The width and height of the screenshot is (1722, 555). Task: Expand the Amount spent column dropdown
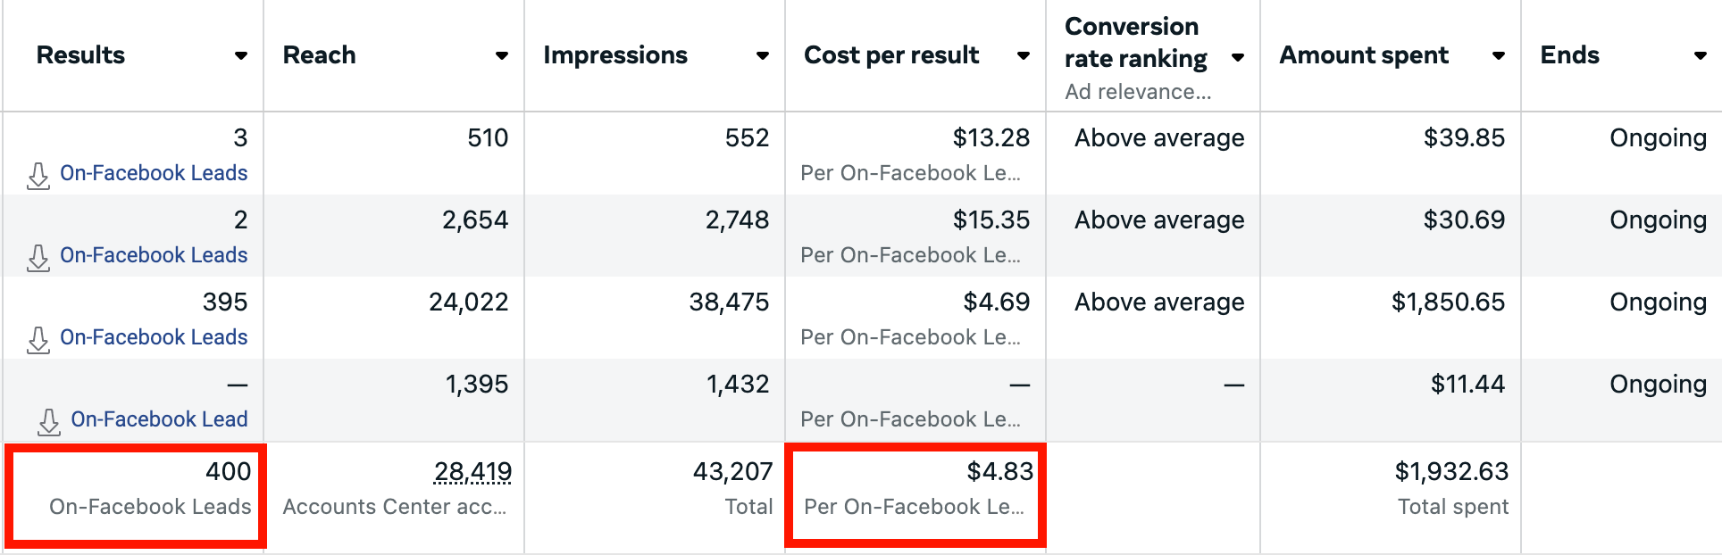tap(1499, 55)
